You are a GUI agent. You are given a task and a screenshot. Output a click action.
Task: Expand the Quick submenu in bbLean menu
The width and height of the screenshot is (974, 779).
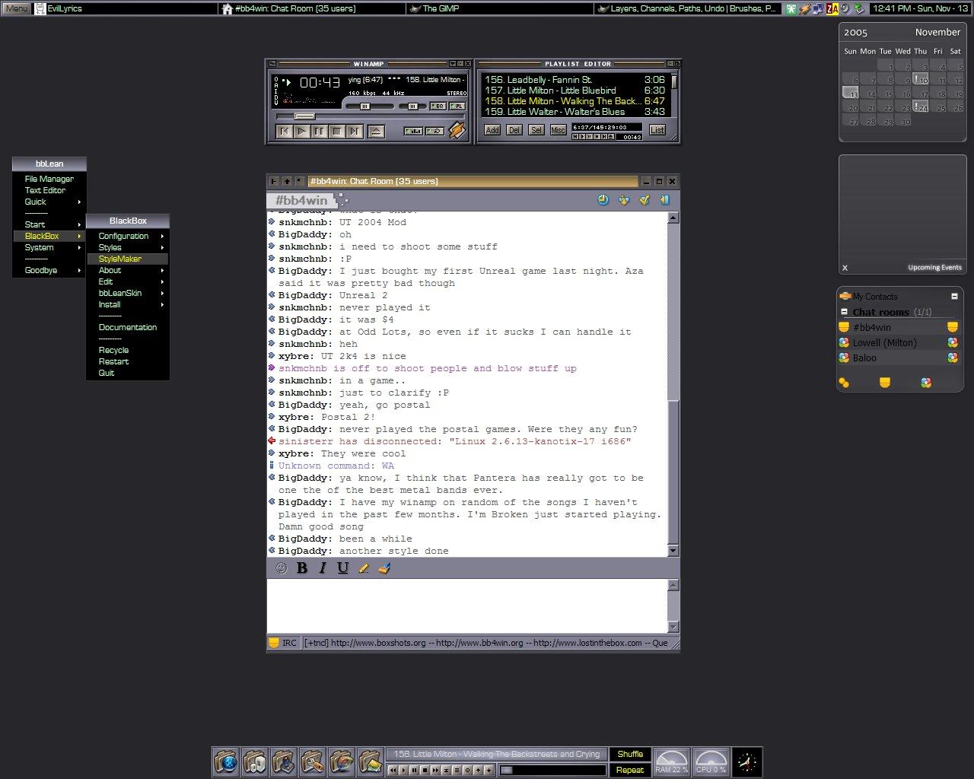click(49, 202)
